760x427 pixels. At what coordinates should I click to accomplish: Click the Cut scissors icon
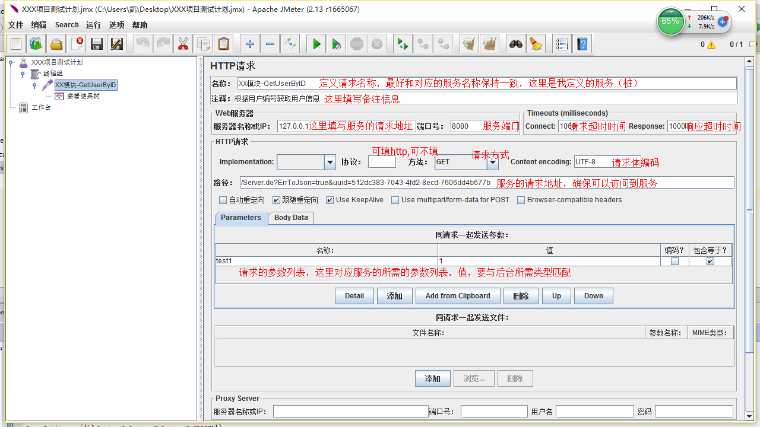coord(183,44)
